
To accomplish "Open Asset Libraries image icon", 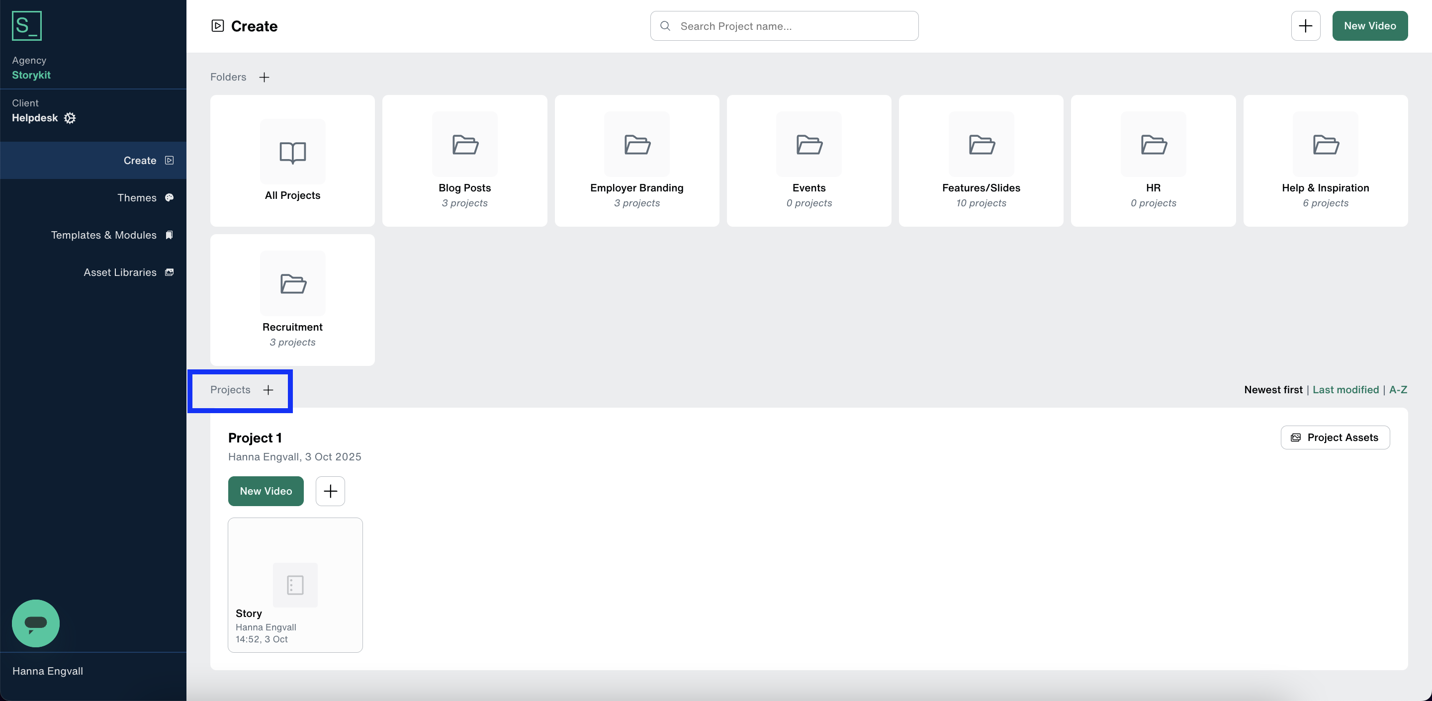I will point(169,272).
